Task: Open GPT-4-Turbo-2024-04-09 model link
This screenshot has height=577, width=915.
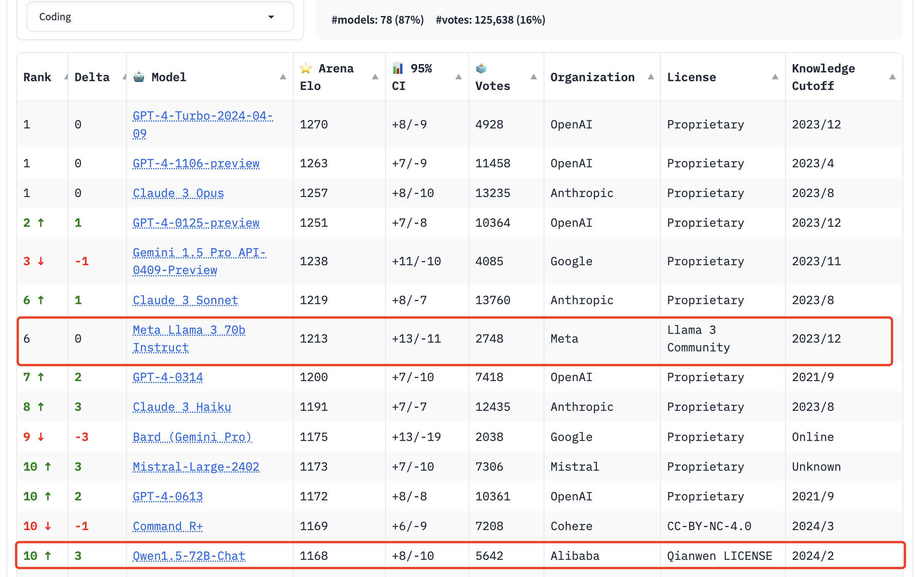Action: click(203, 124)
